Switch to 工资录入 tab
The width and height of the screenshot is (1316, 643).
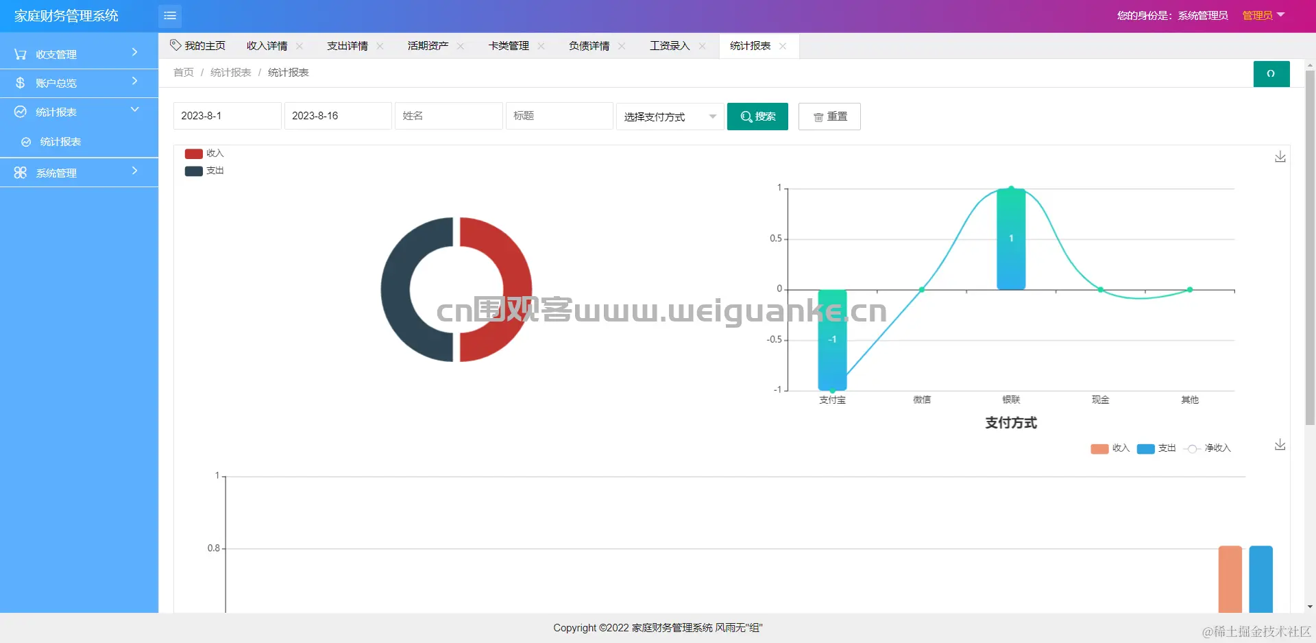(x=670, y=46)
